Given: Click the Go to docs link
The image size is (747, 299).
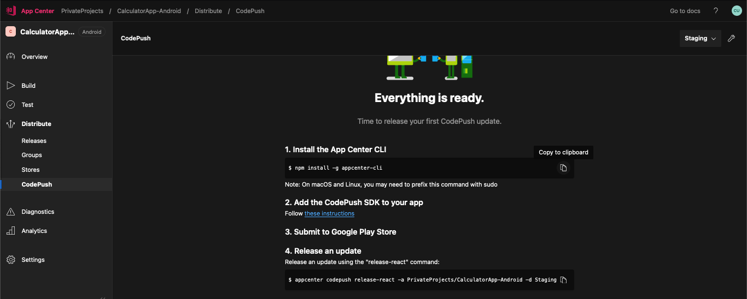Looking at the screenshot, I should [685, 11].
